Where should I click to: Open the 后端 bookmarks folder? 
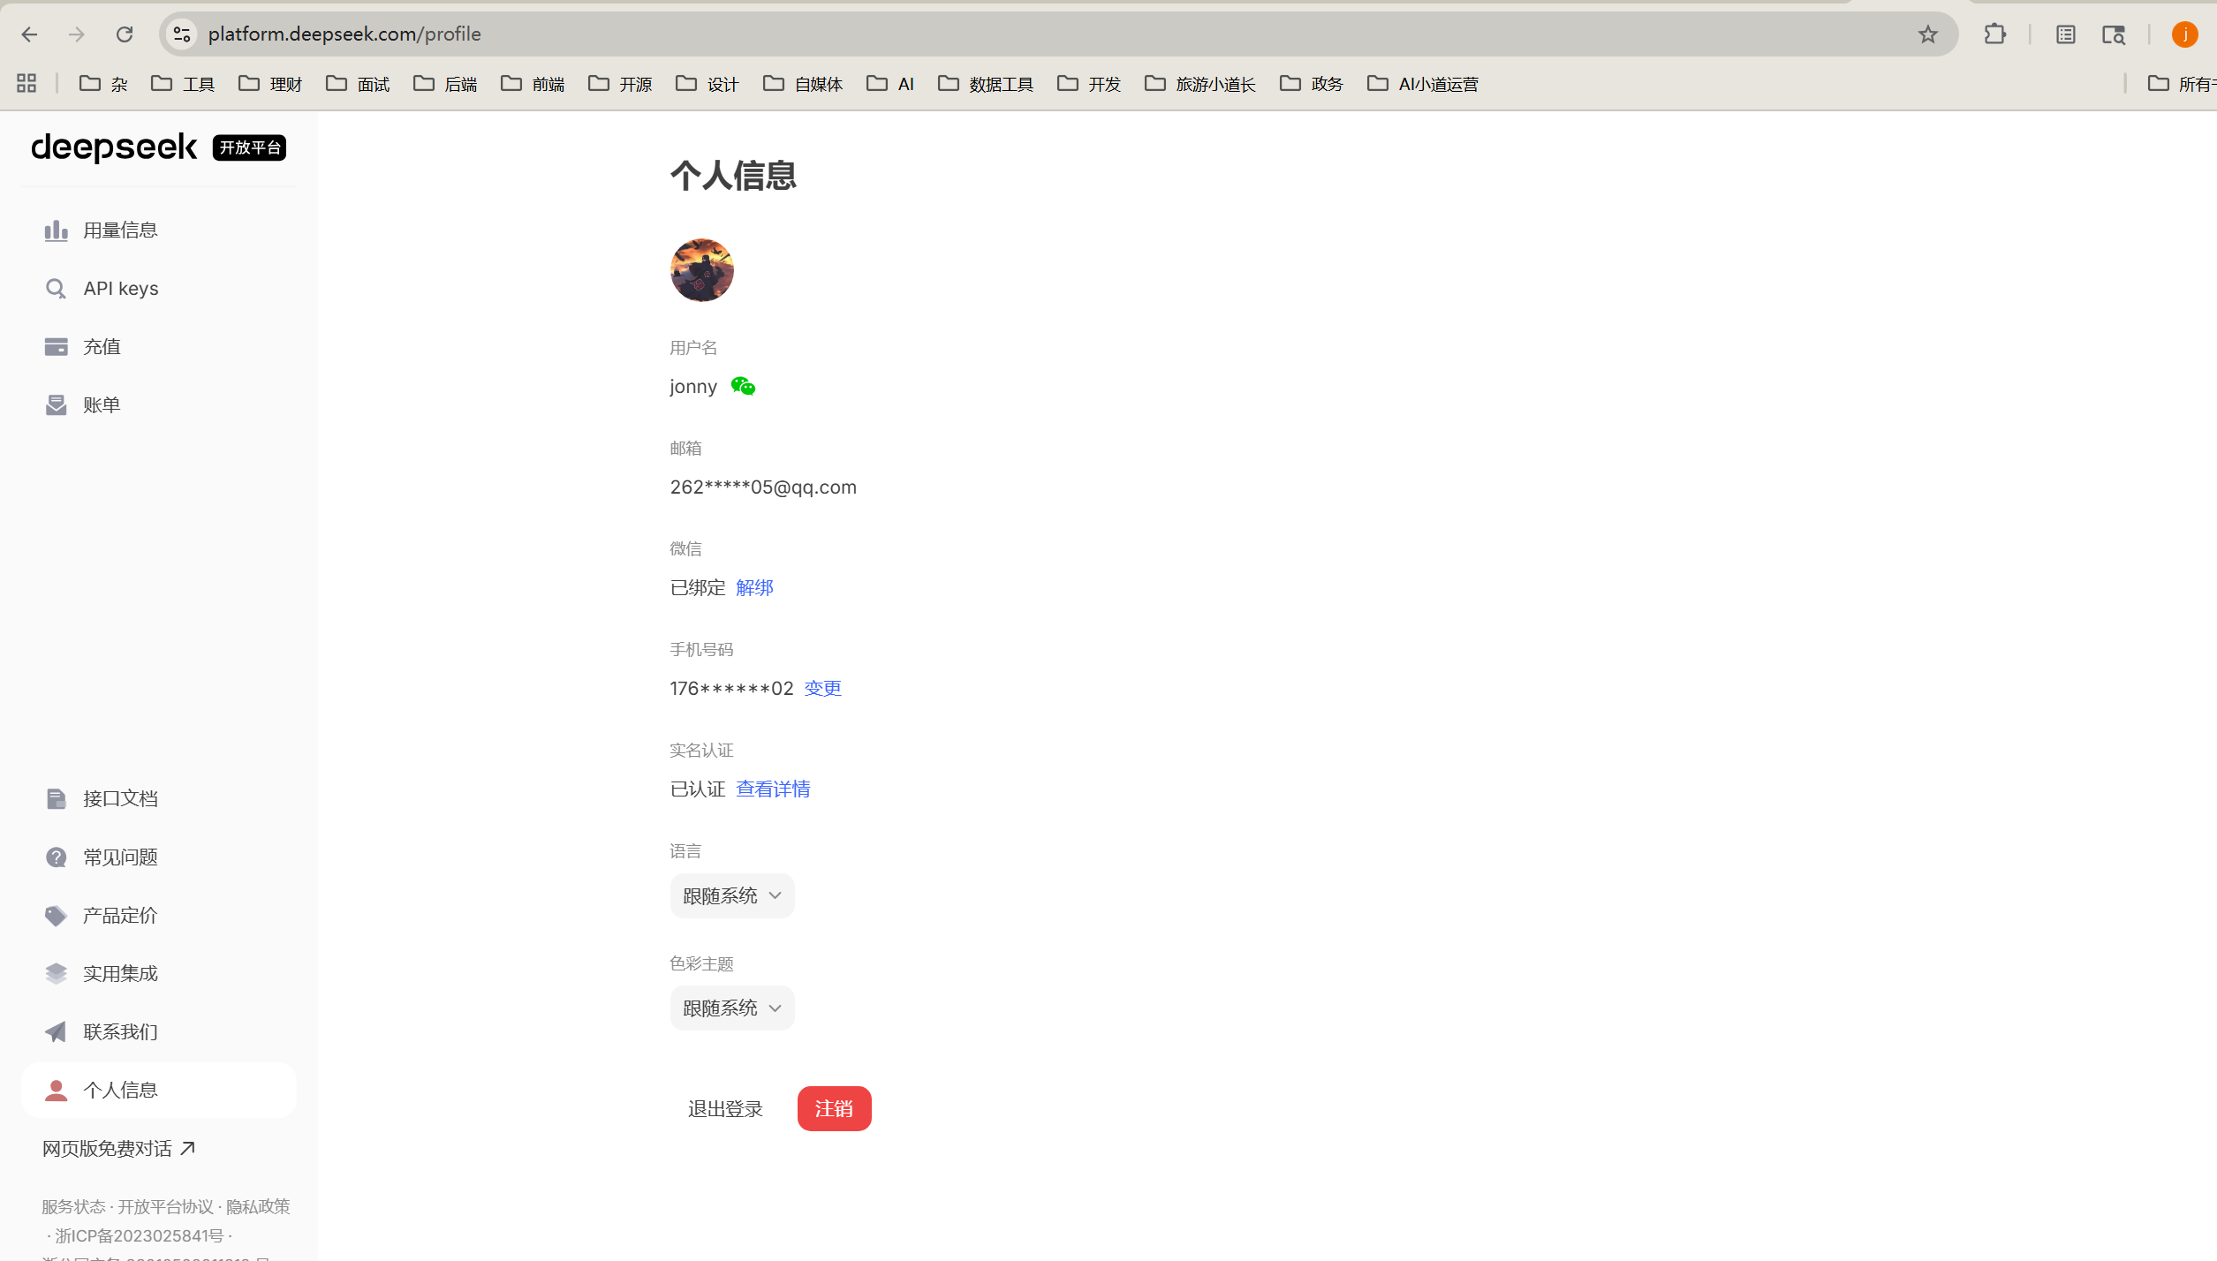[x=446, y=84]
